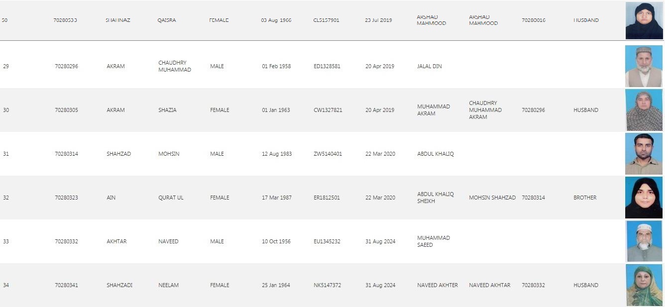Click the photo thumbnail in row 29
Screen dimensions: 672x307
644,66
